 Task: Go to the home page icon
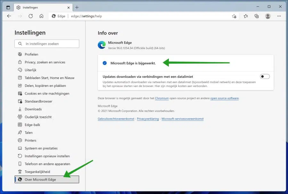[42, 16]
